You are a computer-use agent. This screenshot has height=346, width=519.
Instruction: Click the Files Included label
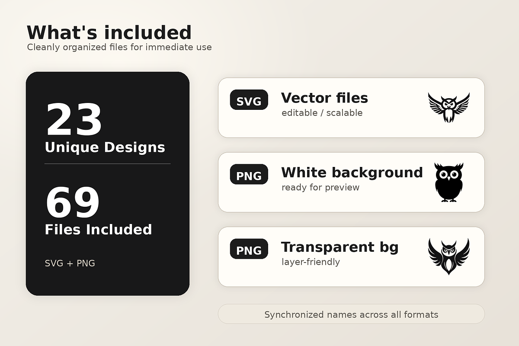pyautogui.click(x=99, y=229)
